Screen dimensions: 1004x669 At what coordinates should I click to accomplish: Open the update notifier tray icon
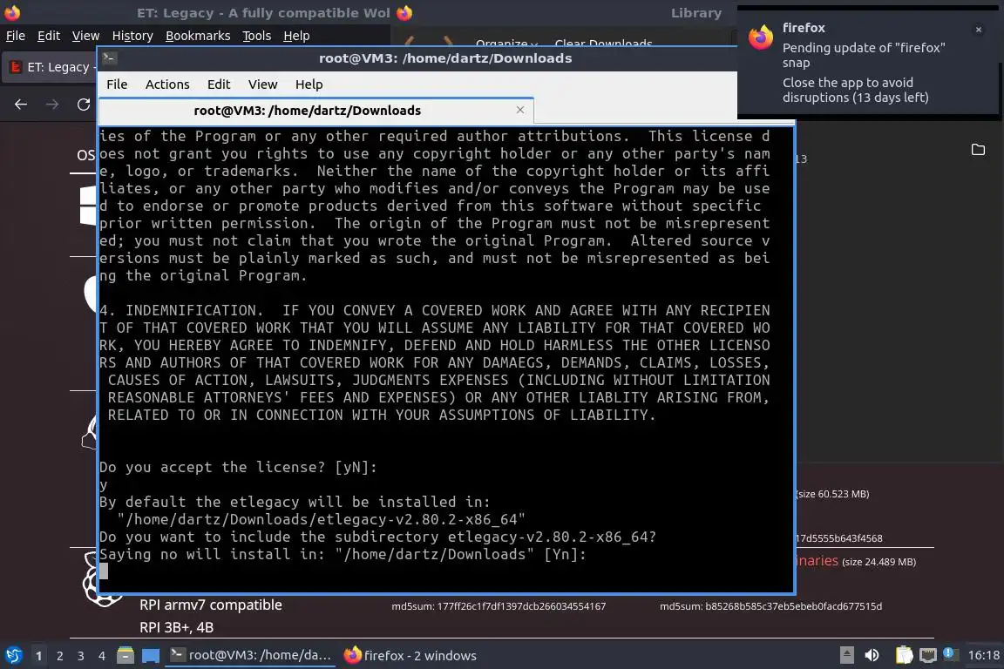click(x=950, y=654)
